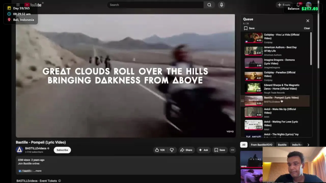Open the notifications bell
Screen dimensions: 326x183
pyautogui.click(x=298, y=5)
